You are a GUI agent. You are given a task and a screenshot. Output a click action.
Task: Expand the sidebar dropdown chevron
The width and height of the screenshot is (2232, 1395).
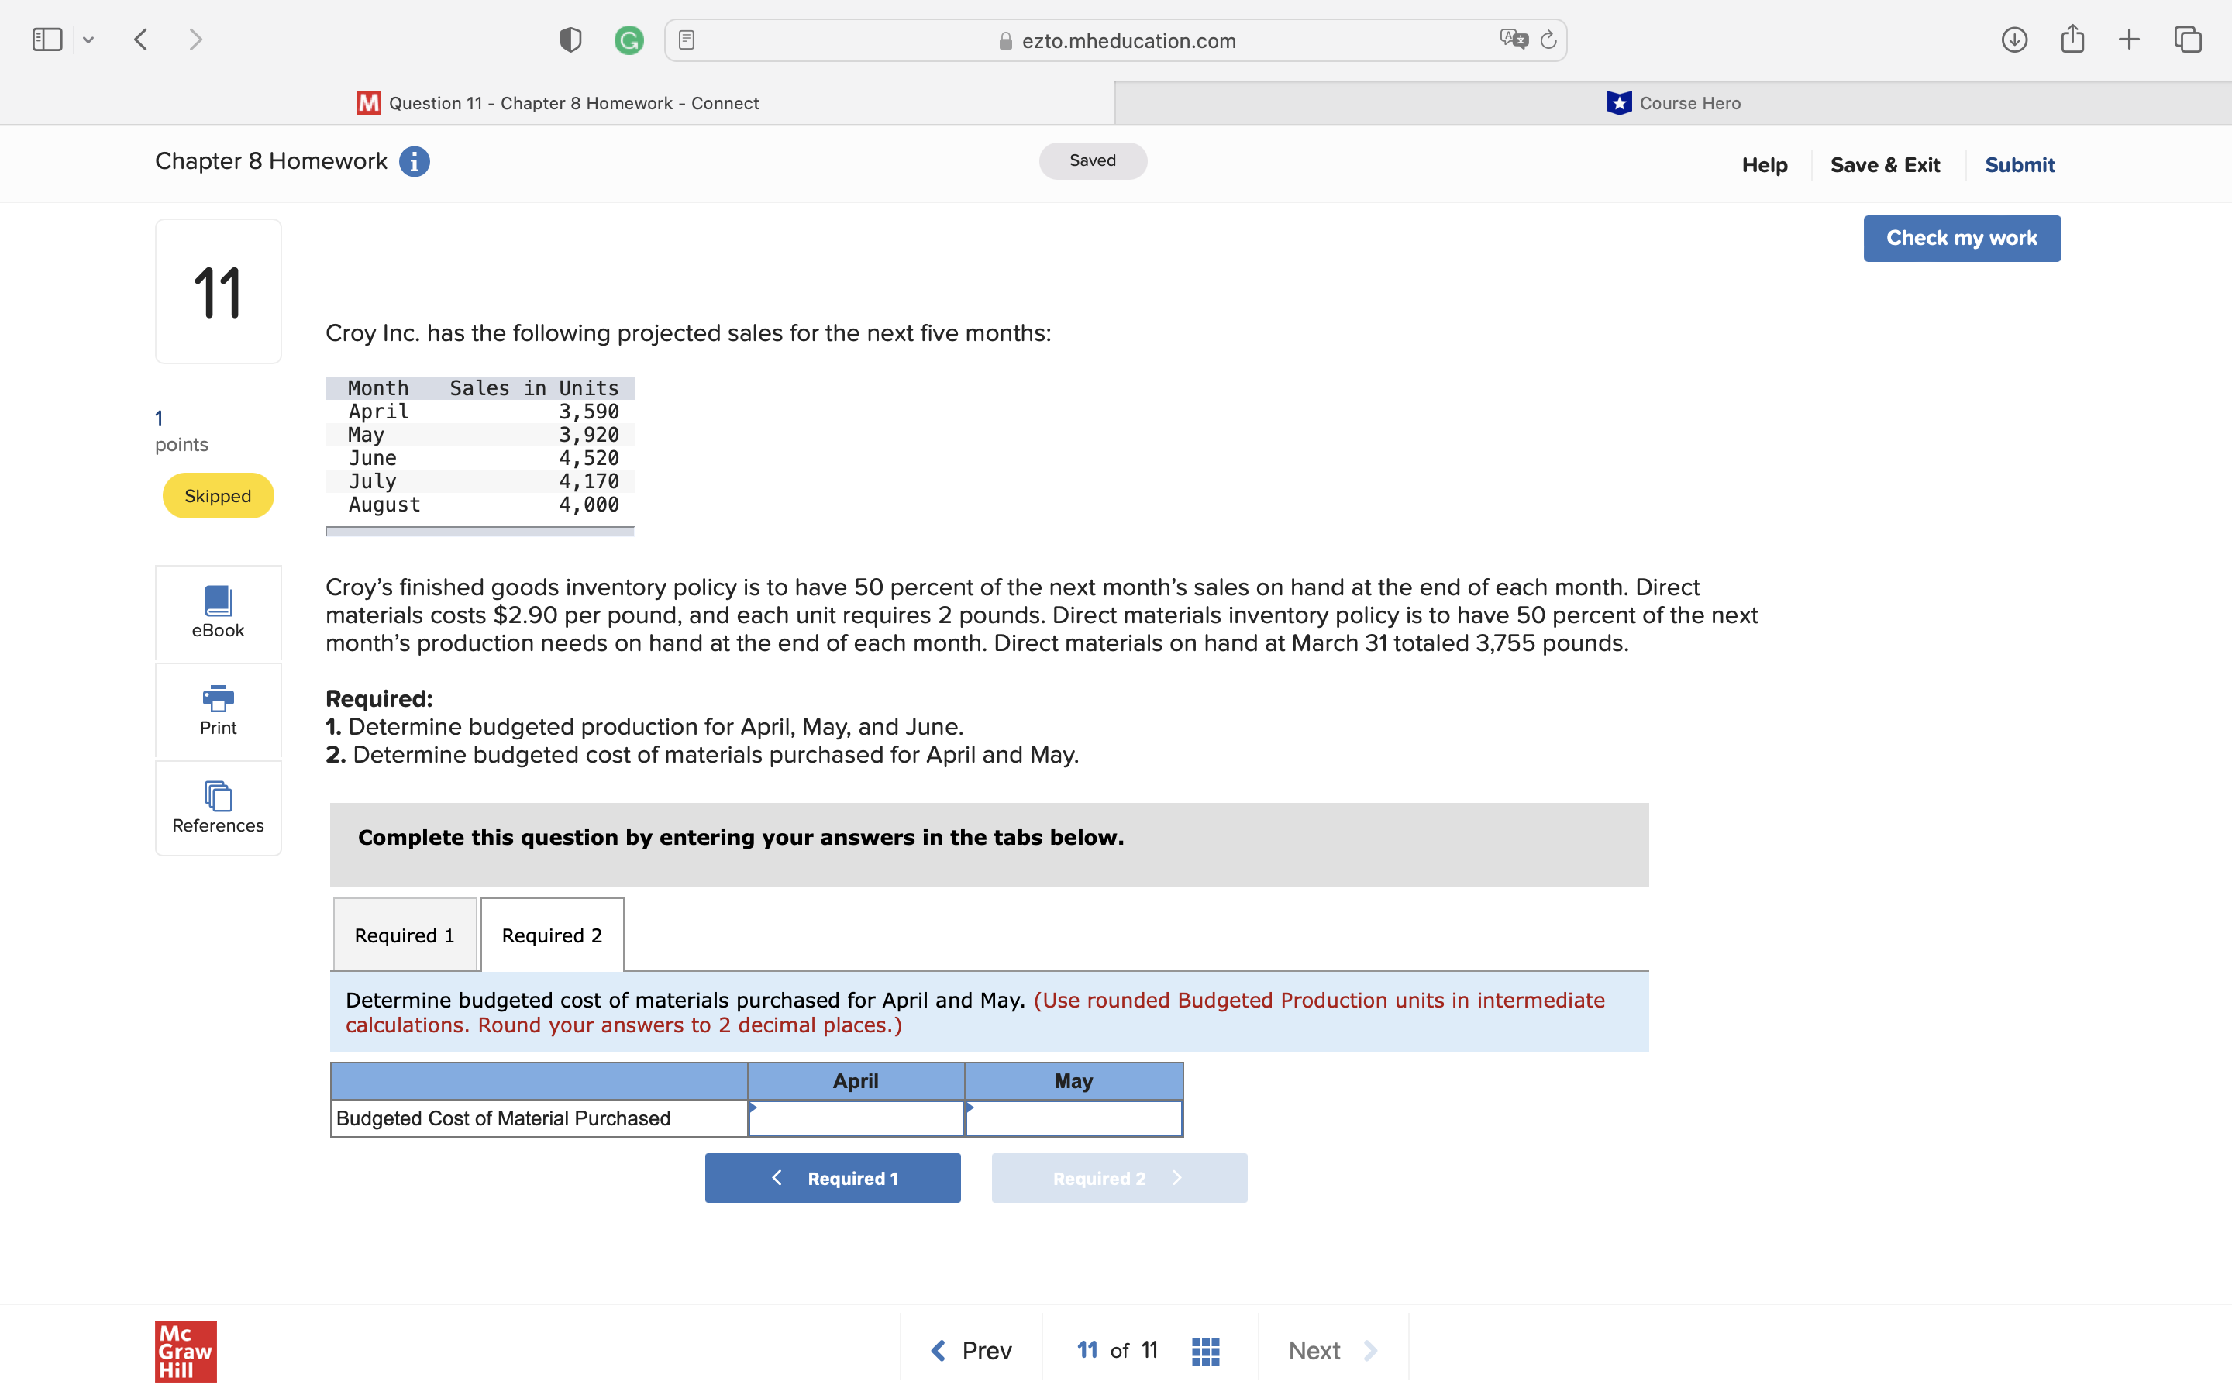pos(88,40)
